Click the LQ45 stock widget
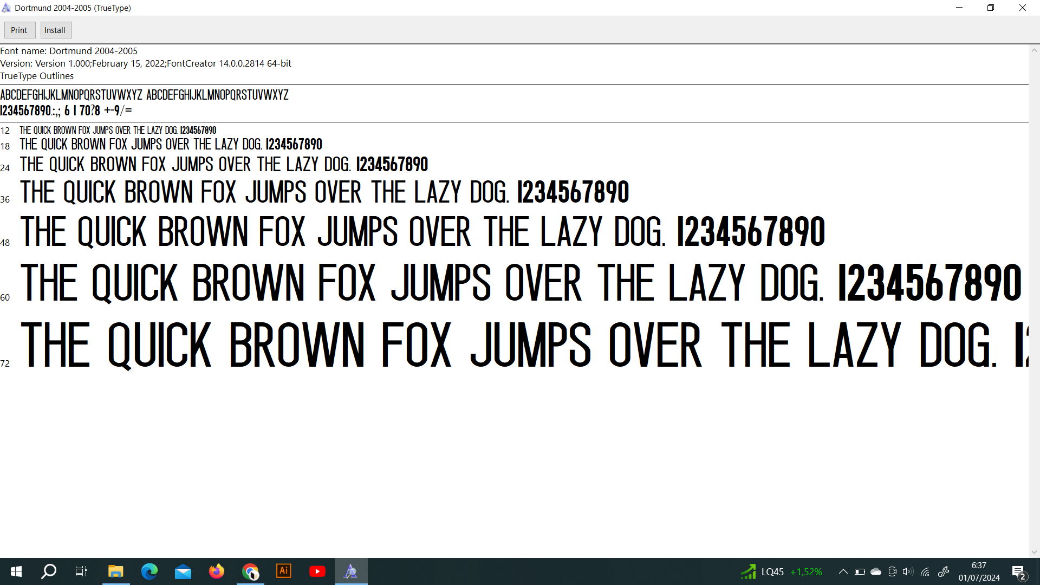Screen dimensions: 1040x585 [x=782, y=571]
